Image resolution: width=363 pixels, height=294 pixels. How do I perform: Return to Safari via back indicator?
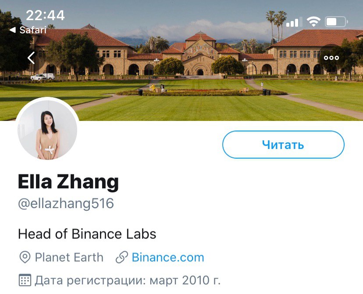tap(28, 30)
